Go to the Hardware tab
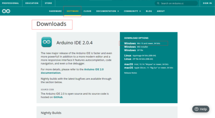Viewport: 215px width, 118px height. (55, 11)
